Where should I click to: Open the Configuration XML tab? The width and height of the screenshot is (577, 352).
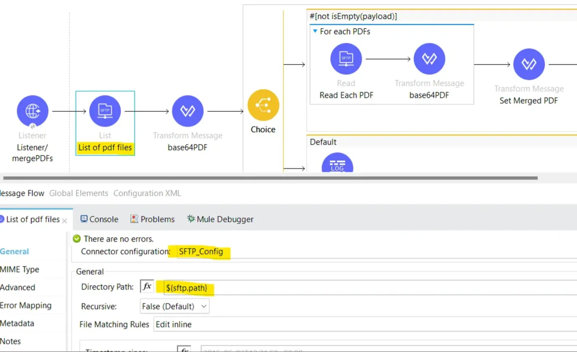(147, 193)
